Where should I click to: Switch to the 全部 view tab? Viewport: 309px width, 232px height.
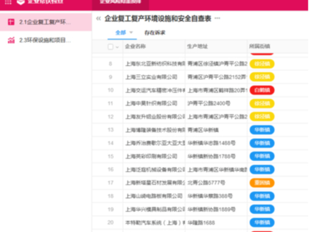coord(120,33)
